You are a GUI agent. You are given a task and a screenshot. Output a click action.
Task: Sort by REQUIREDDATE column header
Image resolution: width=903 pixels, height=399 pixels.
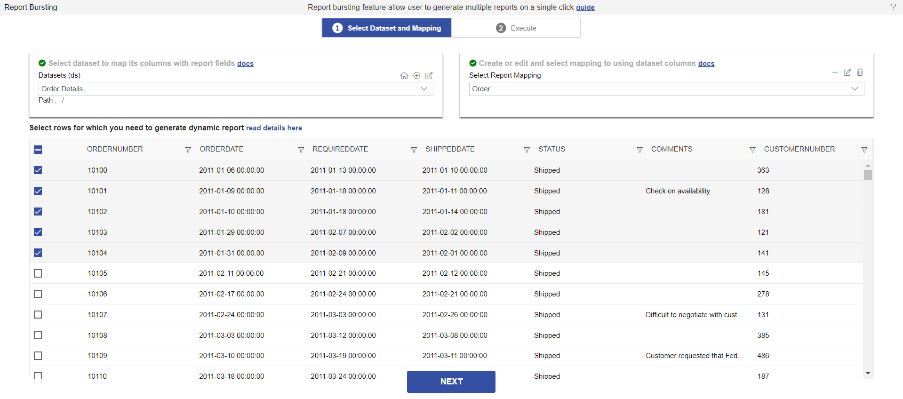(340, 149)
